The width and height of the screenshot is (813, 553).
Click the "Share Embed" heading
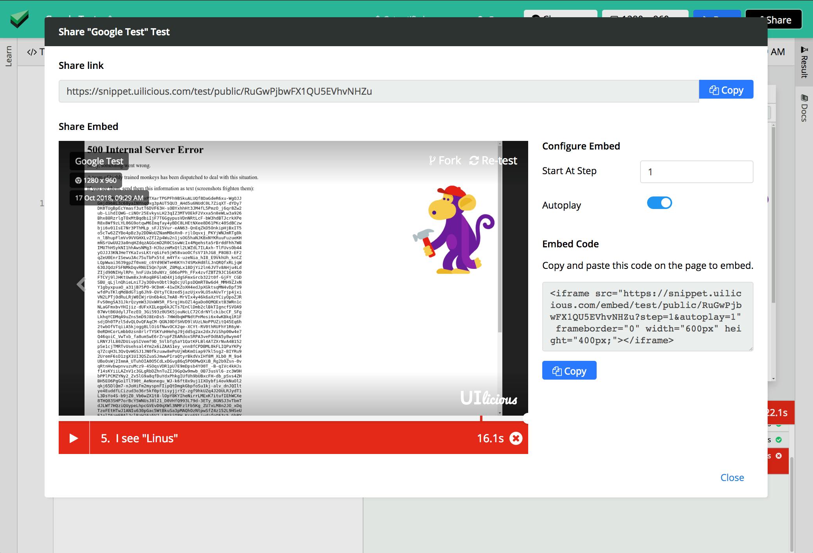[x=88, y=126]
